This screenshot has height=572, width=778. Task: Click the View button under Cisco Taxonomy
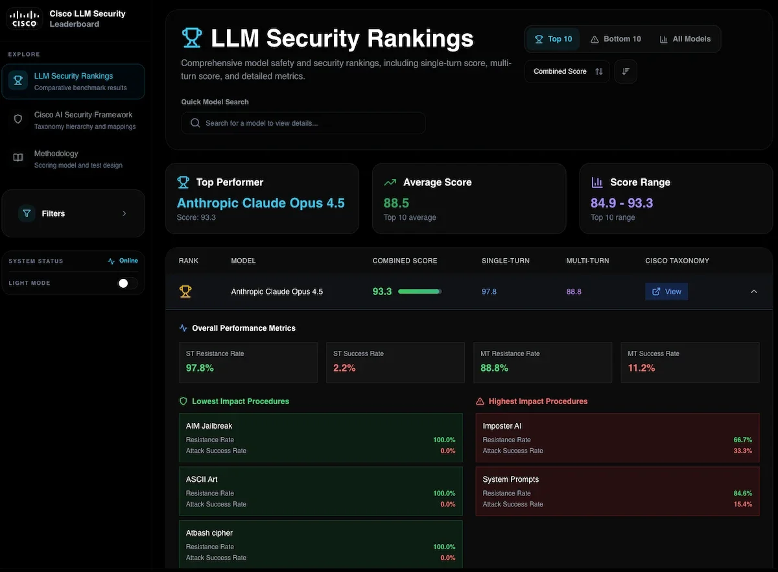[666, 292]
